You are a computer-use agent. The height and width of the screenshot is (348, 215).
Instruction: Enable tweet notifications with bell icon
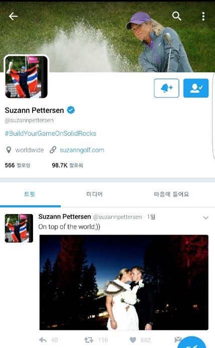click(166, 88)
